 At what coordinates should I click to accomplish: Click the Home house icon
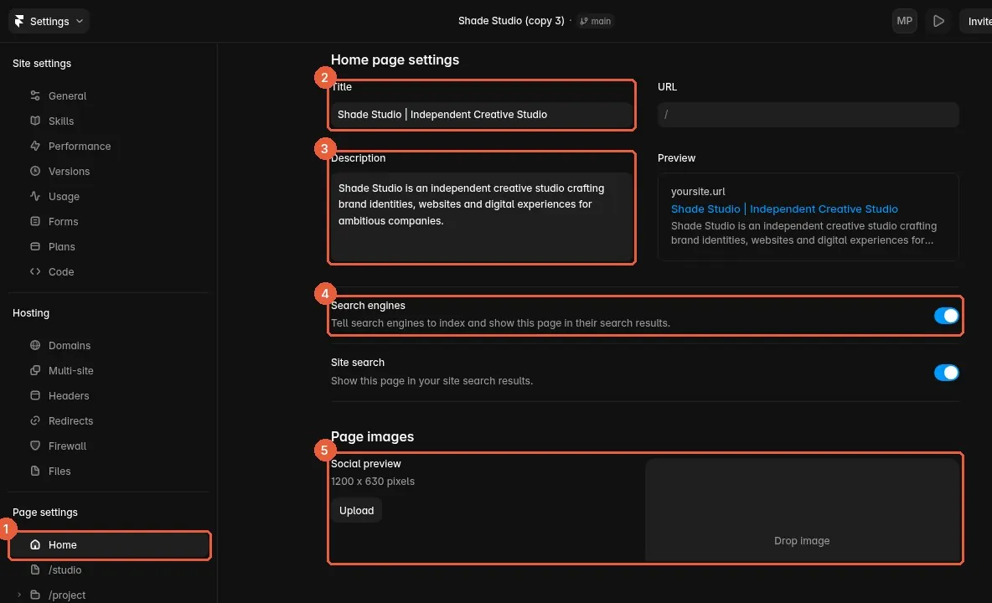(35, 545)
